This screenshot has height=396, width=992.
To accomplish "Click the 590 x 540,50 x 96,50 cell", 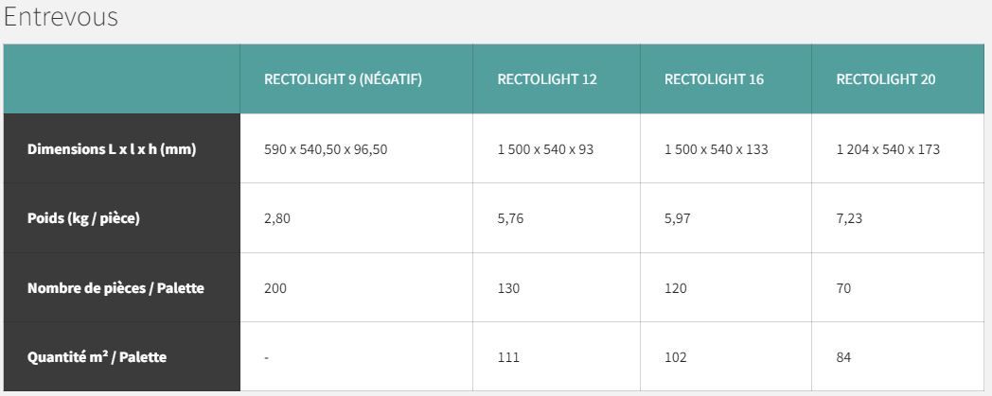I will coord(326,149).
